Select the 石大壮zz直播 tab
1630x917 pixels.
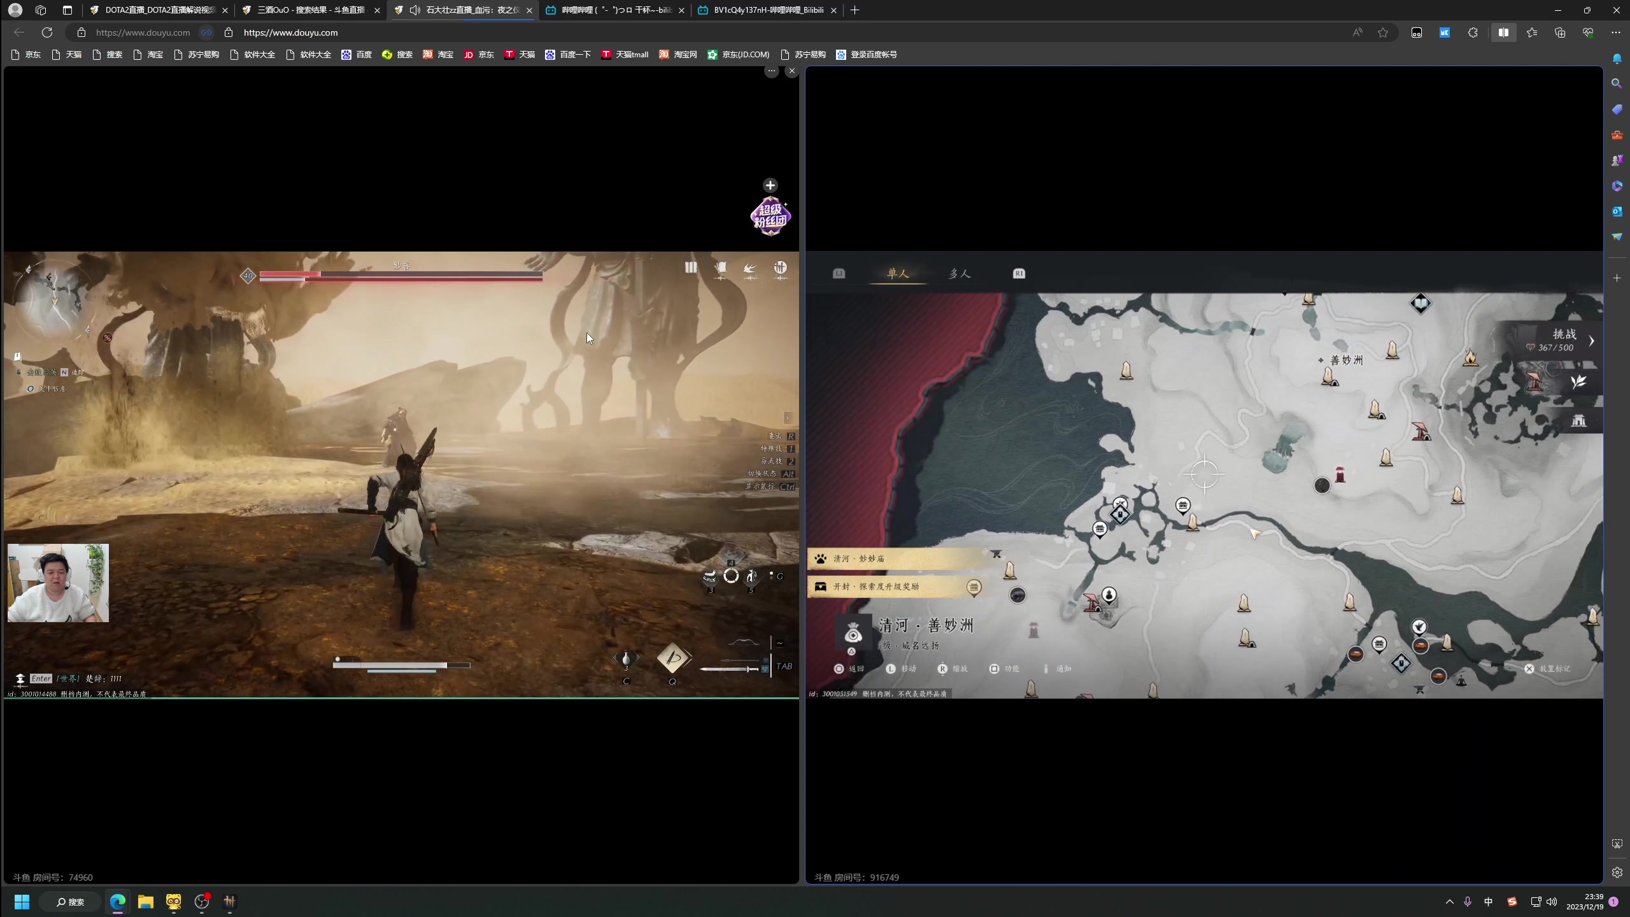pos(463,10)
